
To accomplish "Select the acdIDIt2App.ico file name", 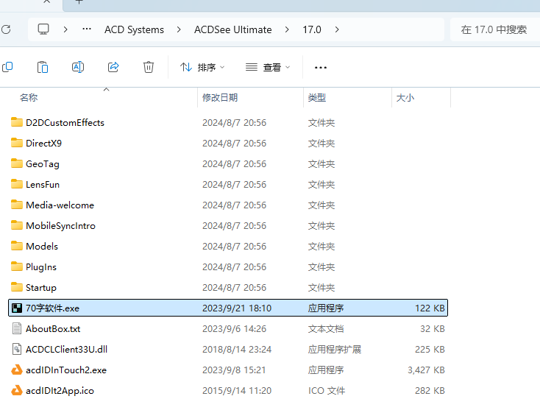I will pyautogui.click(x=60, y=391).
